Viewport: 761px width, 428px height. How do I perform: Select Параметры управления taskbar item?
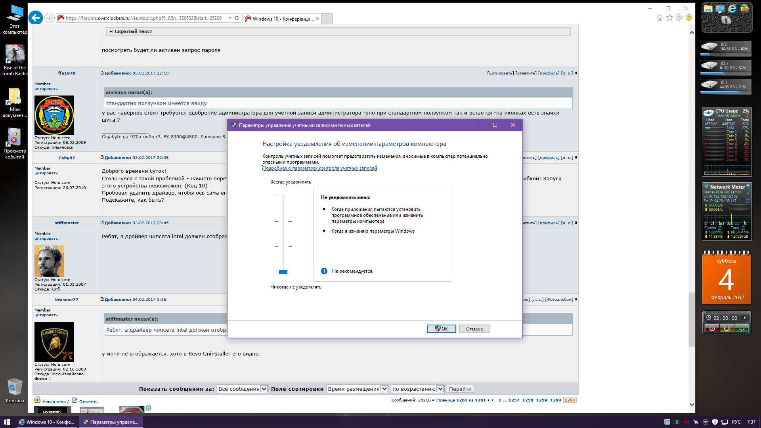click(111, 422)
